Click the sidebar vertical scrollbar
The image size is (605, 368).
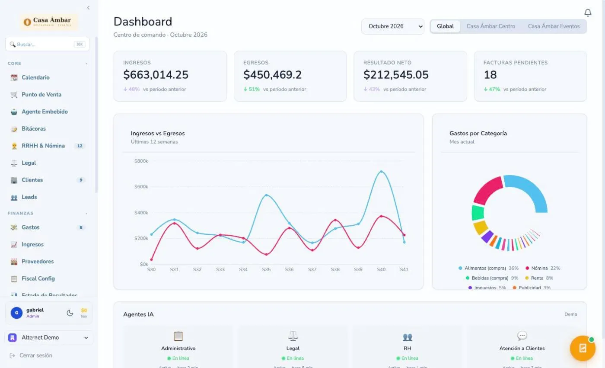96,115
